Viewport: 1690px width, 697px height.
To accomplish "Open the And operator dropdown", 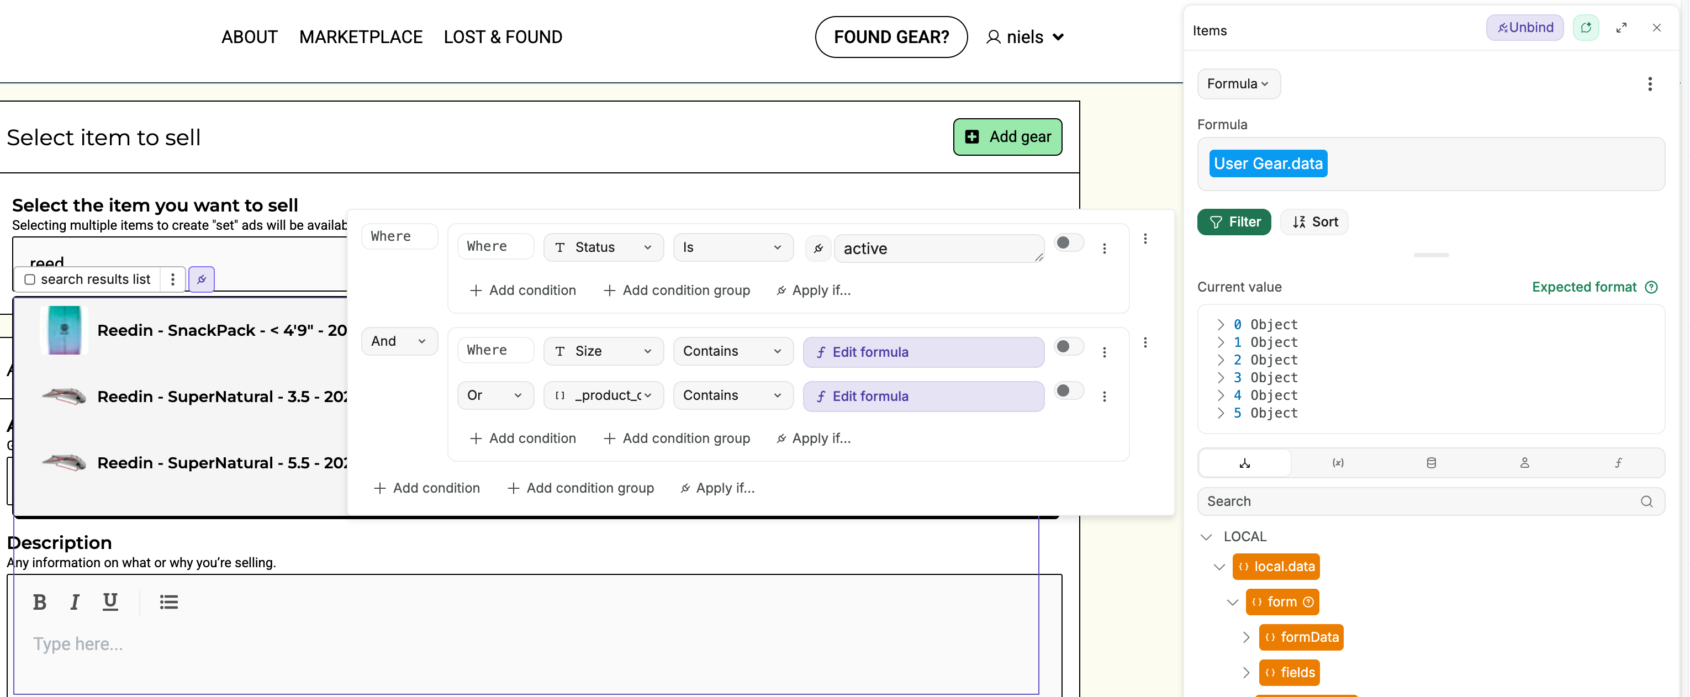I will [x=399, y=341].
